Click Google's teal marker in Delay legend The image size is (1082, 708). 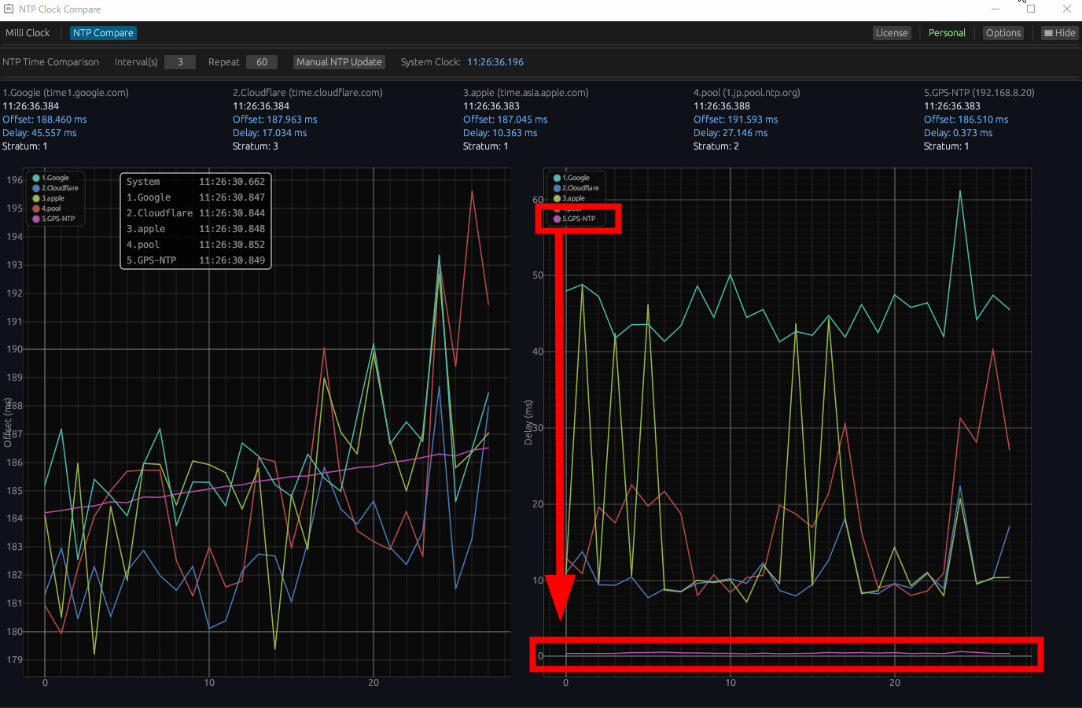[x=557, y=178]
